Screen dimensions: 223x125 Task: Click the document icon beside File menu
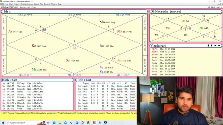[1, 4]
